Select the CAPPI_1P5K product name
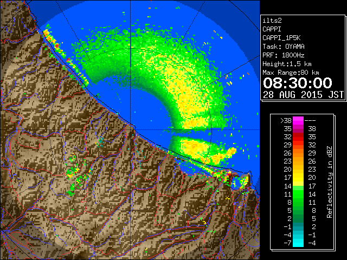Viewport: 347px width, 260px height. click(x=281, y=38)
